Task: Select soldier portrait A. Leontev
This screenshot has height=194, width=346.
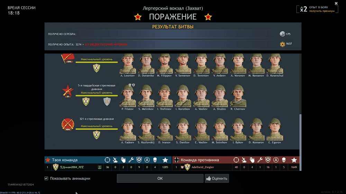Action: click(x=128, y=64)
